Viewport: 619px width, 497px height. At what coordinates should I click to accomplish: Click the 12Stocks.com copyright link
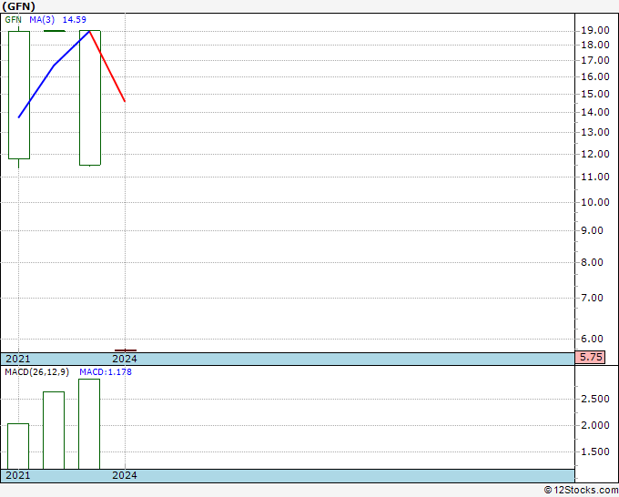pos(581,491)
